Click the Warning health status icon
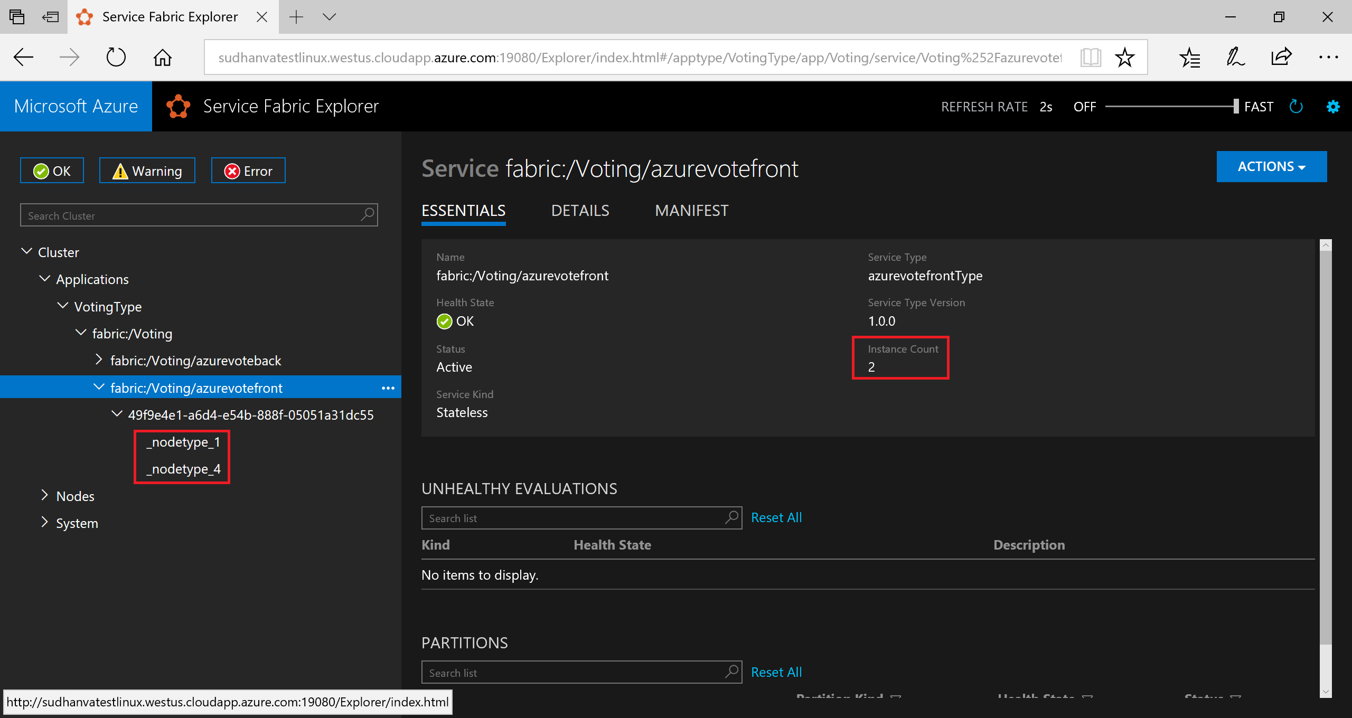The image size is (1352, 718). tap(119, 172)
